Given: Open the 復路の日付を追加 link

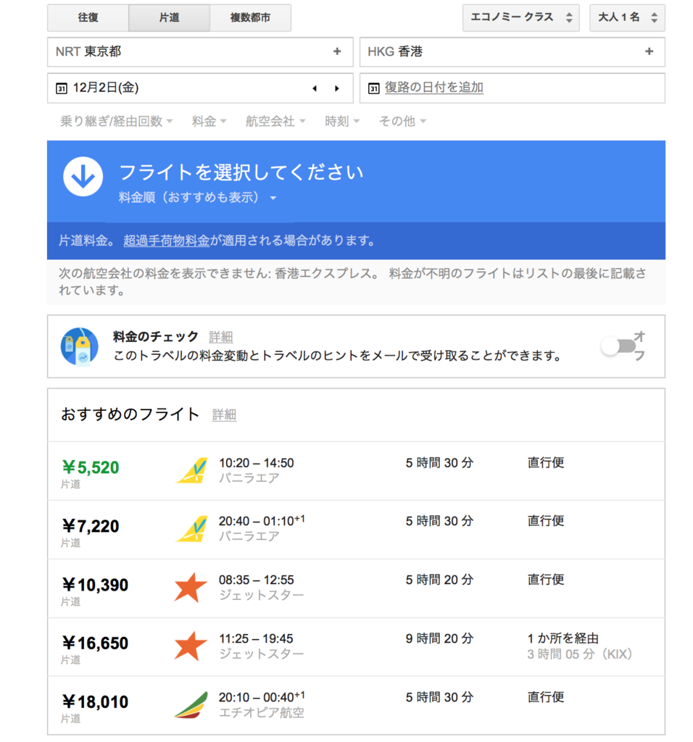Looking at the screenshot, I should [x=433, y=88].
